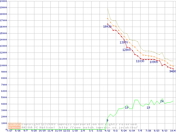This screenshot has height=132, width=176.
Task: Click the 12/21 date axis label
Action: coord(67,131)
